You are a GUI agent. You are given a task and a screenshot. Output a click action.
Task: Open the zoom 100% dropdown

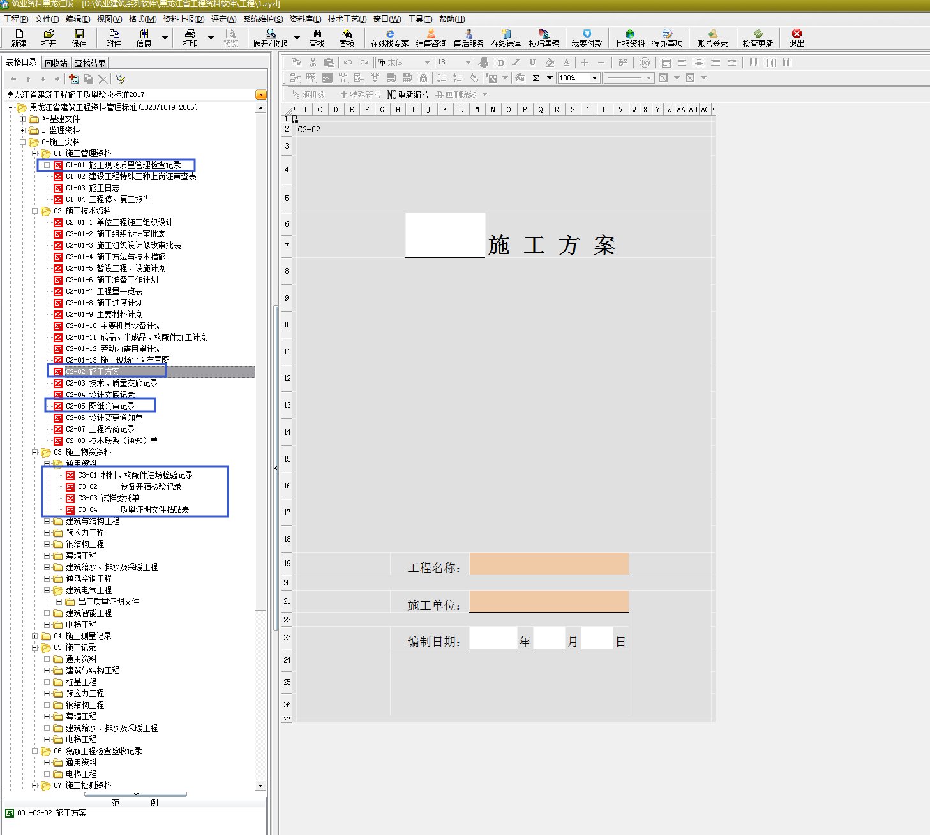(594, 78)
